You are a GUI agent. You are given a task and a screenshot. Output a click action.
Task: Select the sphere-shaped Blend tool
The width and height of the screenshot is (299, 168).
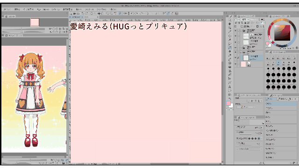coord(230,63)
